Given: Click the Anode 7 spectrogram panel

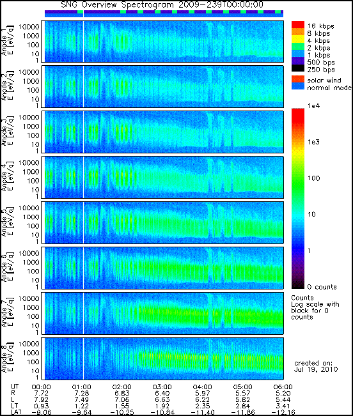Looking at the screenshot, I should pos(164,313).
